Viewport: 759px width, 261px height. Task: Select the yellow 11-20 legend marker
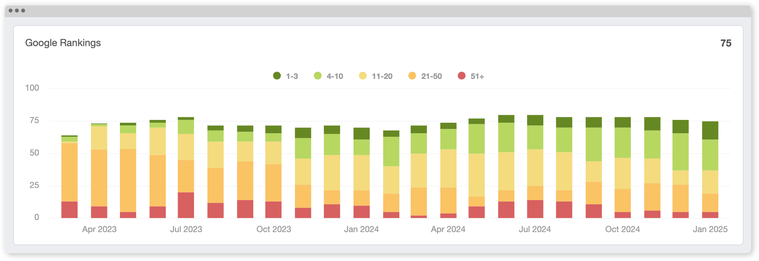(x=363, y=76)
